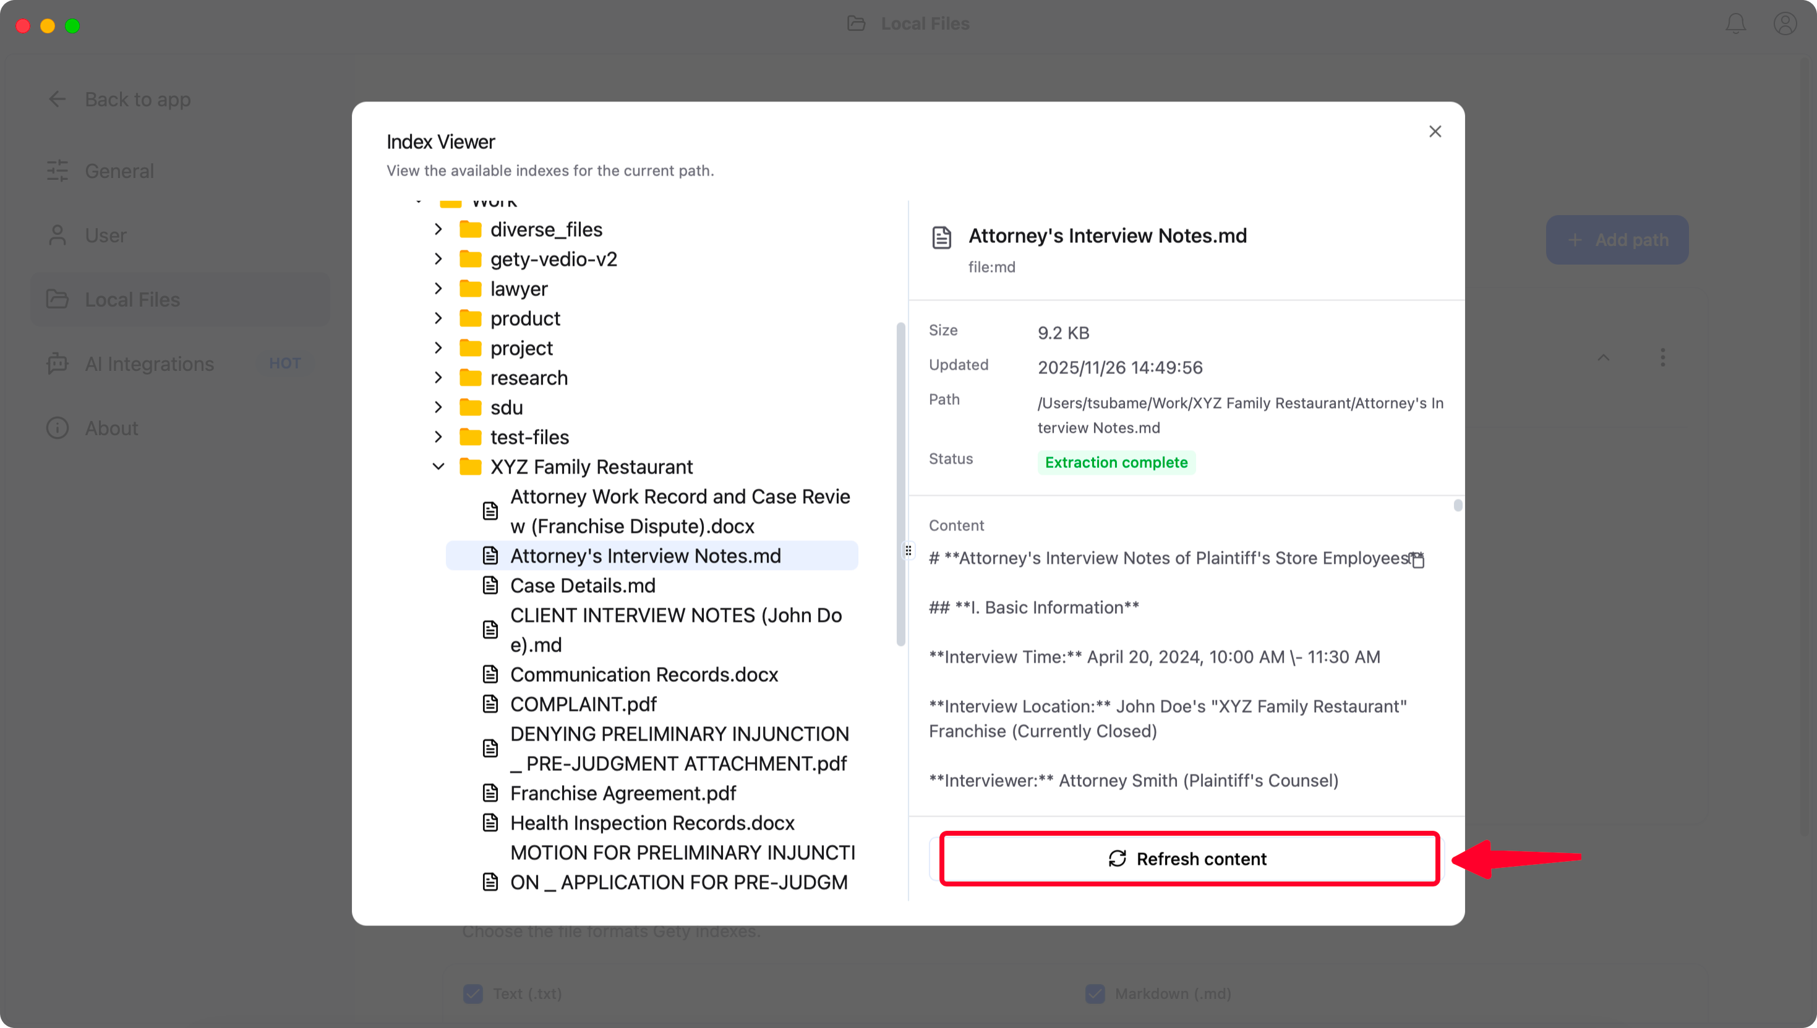Collapse the XYZ Family Restaurant folder
Viewport: 1817px width, 1028px height.
click(438, 467)
